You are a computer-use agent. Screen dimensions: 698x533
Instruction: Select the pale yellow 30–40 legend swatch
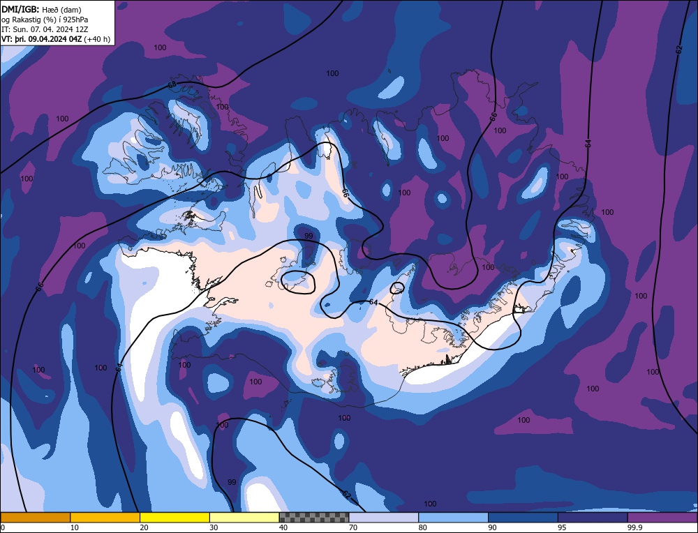[x=244, y=517]
